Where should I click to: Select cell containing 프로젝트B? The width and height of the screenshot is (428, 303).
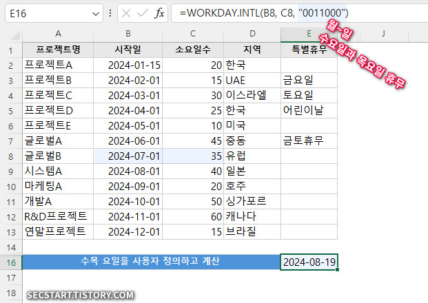pos(58,80)
